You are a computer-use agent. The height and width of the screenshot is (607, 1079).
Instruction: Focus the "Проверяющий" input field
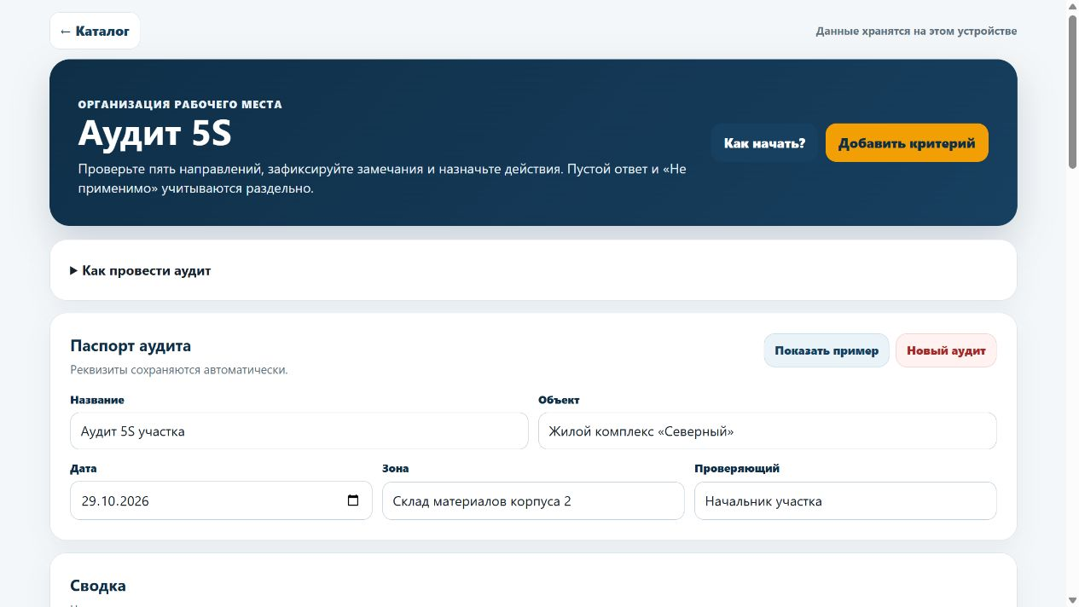pos(845,500)
